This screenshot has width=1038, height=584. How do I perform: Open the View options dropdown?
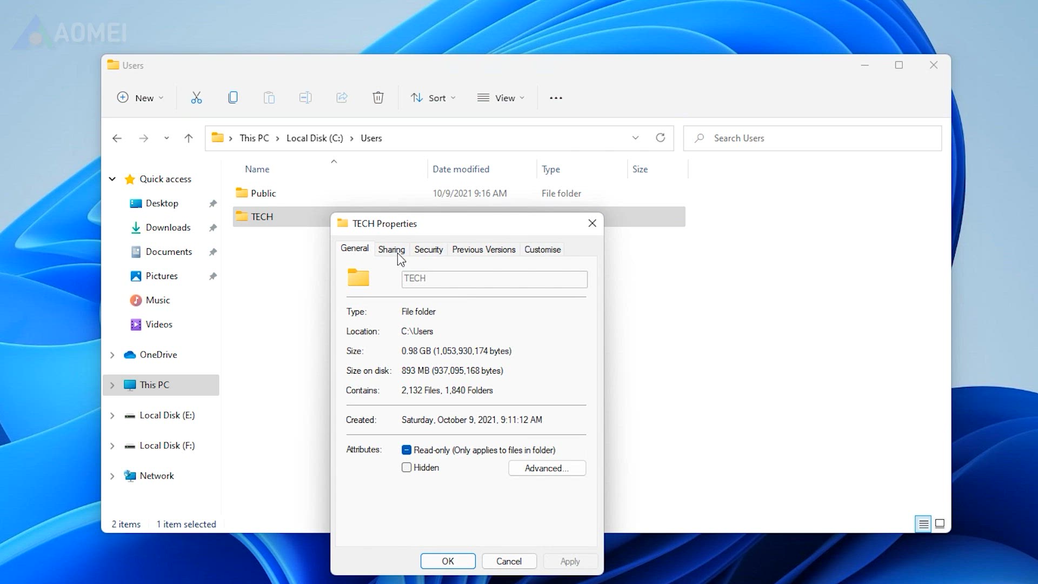tap(501, 98)
